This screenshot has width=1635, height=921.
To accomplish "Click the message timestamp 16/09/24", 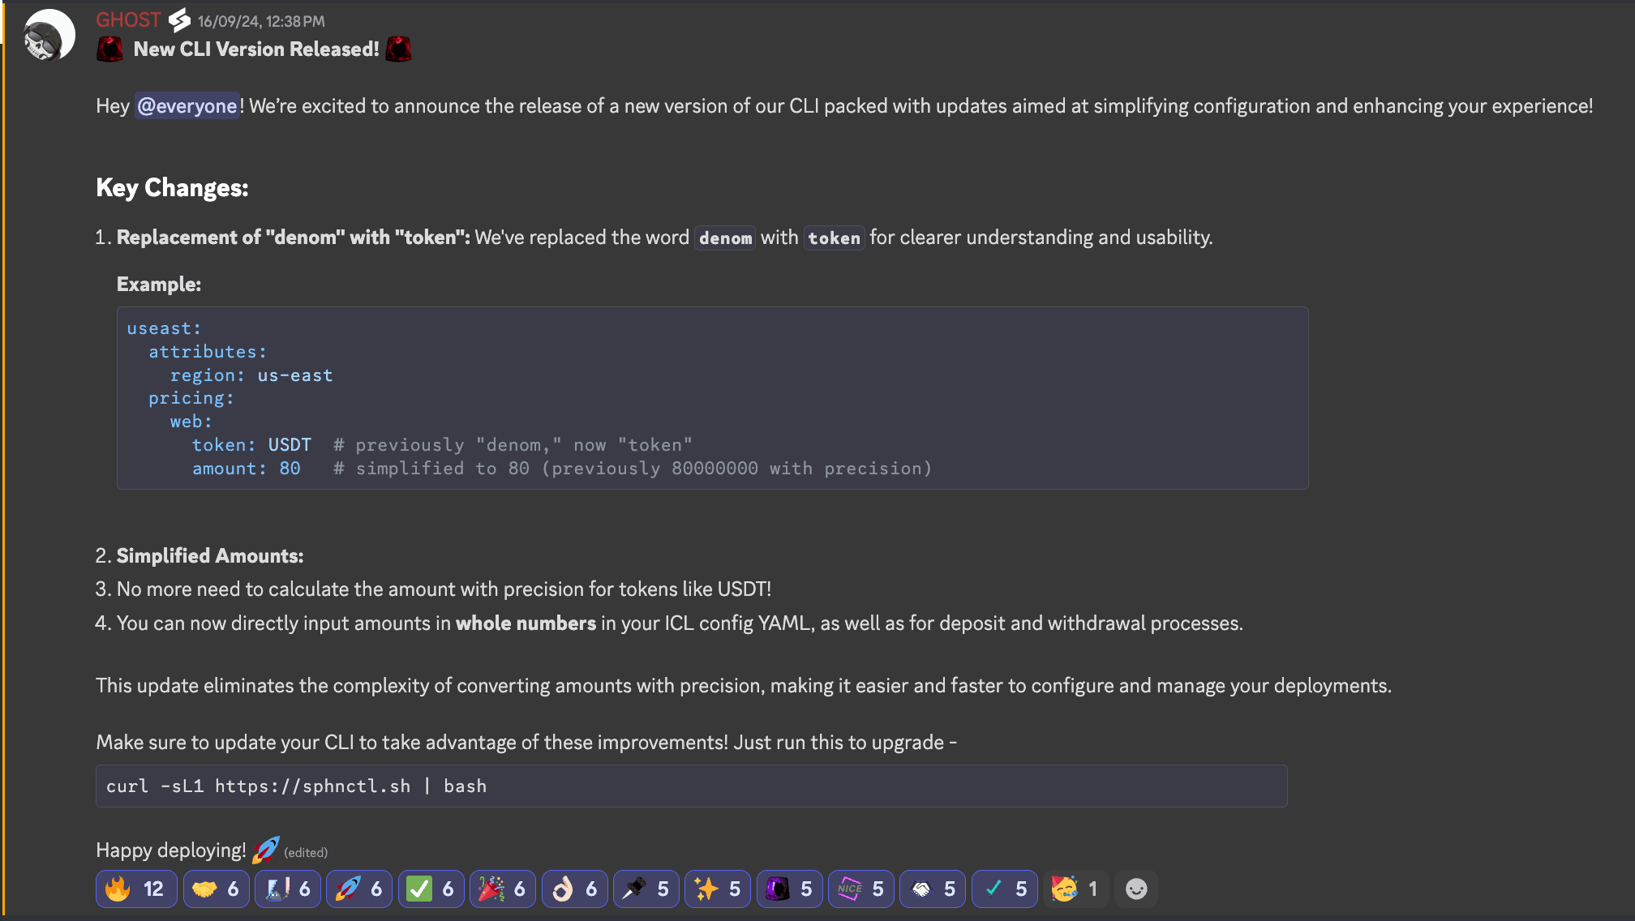I will [261, 22].
